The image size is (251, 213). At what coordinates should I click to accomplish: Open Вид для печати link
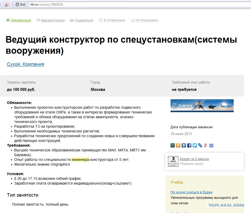coord(53,20)
